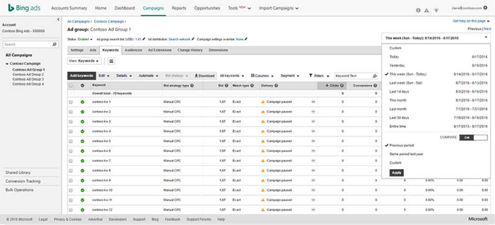Go to Accounts Summary

point(69,8)
